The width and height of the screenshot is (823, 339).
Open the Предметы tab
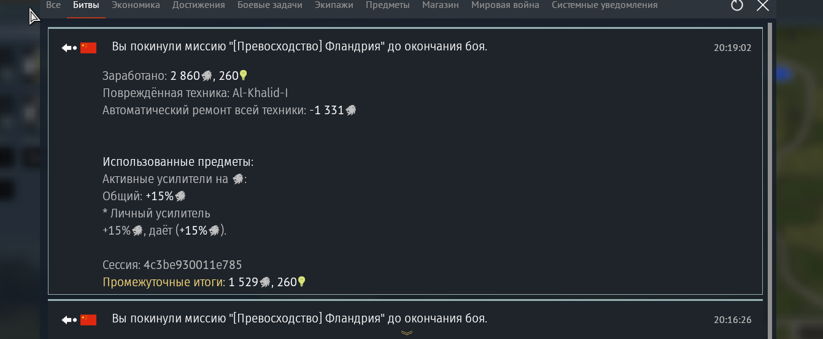click(388, 5)
